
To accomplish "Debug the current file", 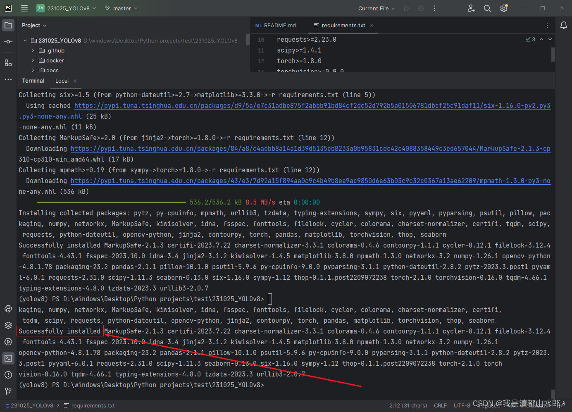I will coord(421,8).
